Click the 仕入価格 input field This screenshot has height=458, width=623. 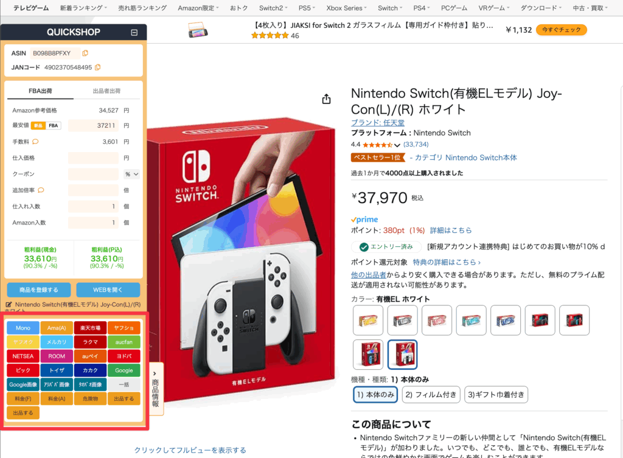(93, 158)
